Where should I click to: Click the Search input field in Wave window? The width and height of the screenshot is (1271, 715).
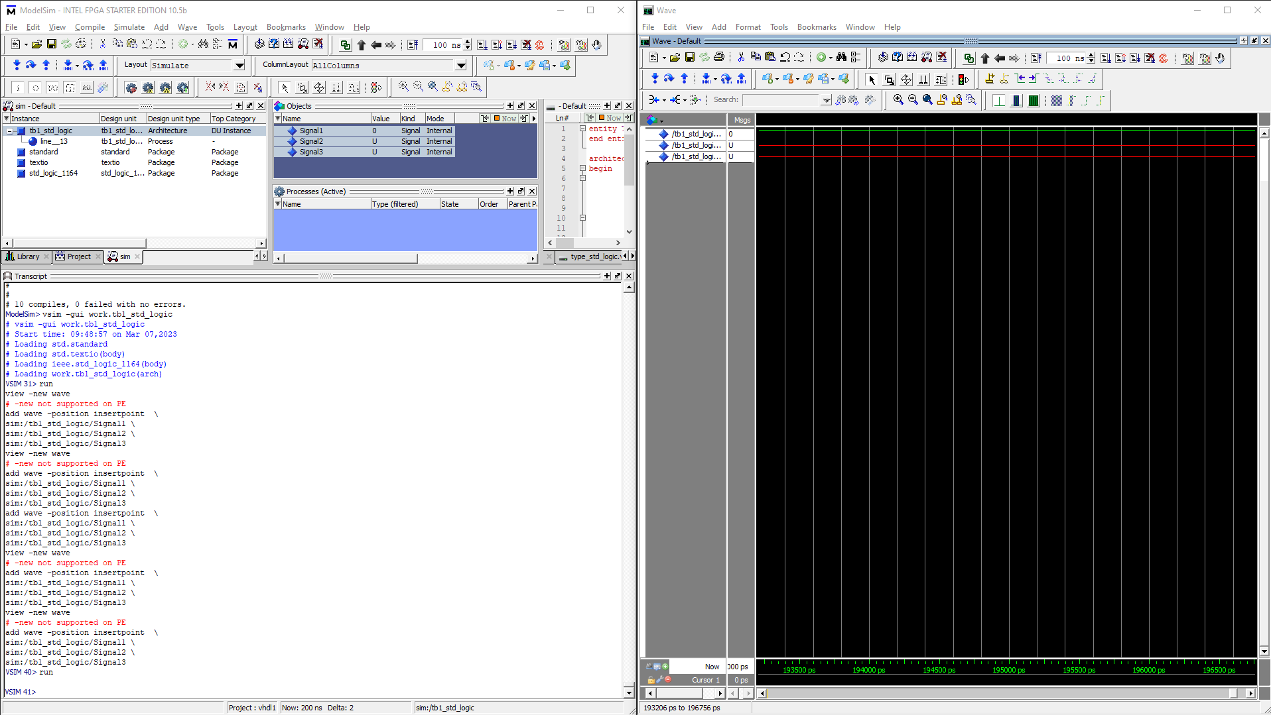click(781, 100)
